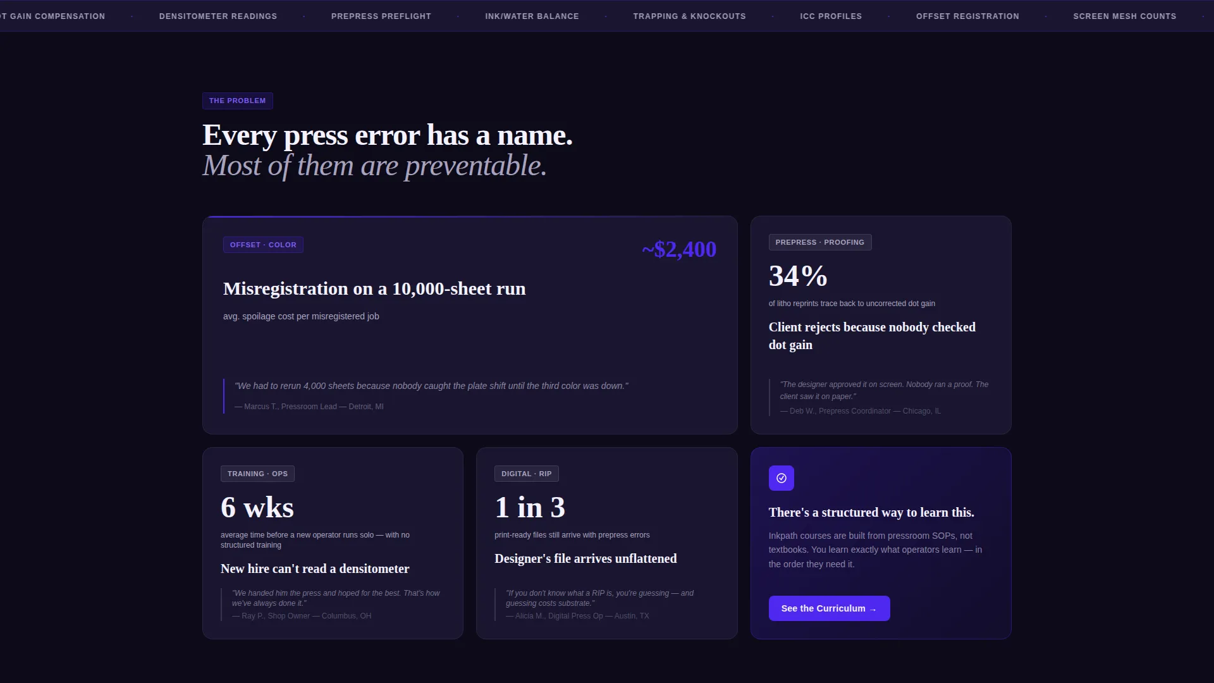Click 'New hire can't read a densitometer' heading
The width and height of the screenshot is (1214, 683).
pyautogui.click(x=315, y=569)
